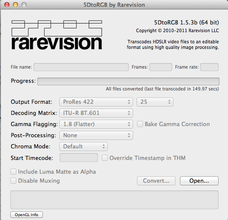
Task: Click the File name field
Action: coord(81,67)
